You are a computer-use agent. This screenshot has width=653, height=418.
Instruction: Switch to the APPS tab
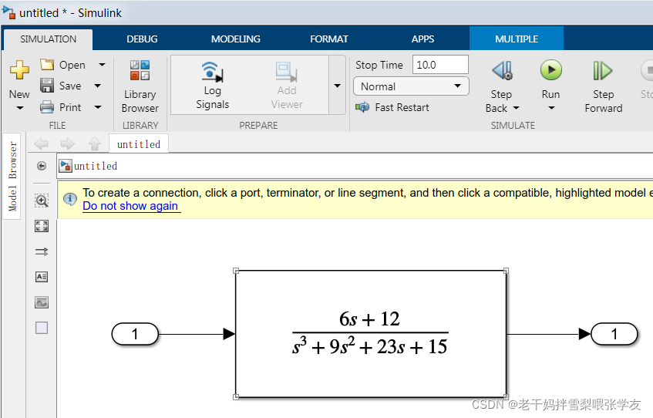pos(422,39)
